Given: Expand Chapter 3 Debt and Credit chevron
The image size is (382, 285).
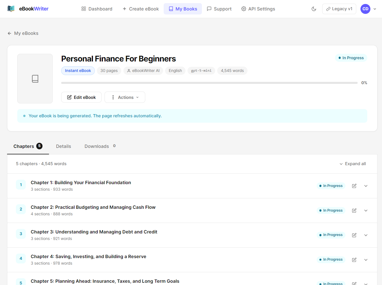Looking at the screenshot, I should [x=366, y=235].
